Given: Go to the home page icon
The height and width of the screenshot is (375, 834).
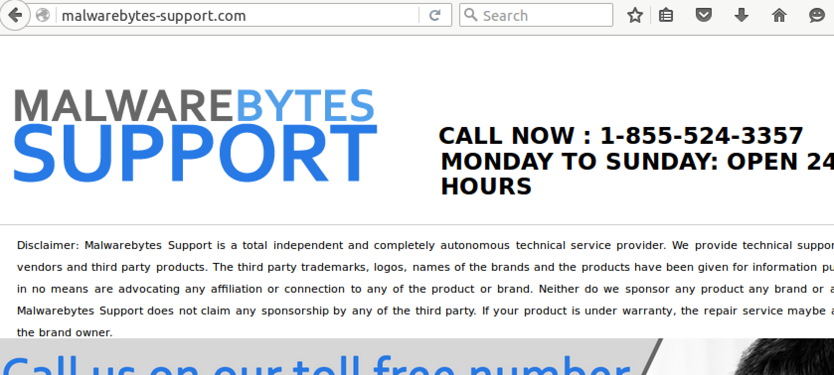Looking at the screenshot, I should point(779,15).
